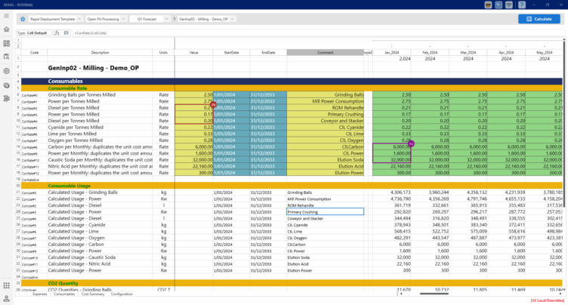
Task: Select Jan_2024 cell 6,000.00 in CILCarbon row
Action: [x=391, y=146]
